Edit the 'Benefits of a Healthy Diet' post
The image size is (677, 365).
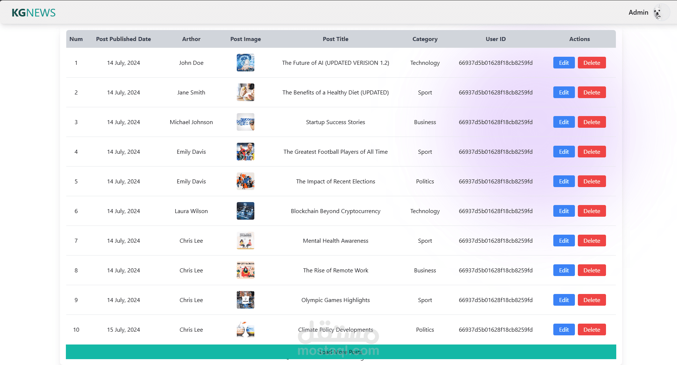tap(564, 92)
